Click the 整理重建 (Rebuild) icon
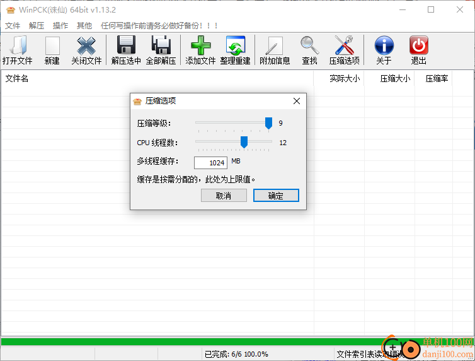 tap(236, 45)
